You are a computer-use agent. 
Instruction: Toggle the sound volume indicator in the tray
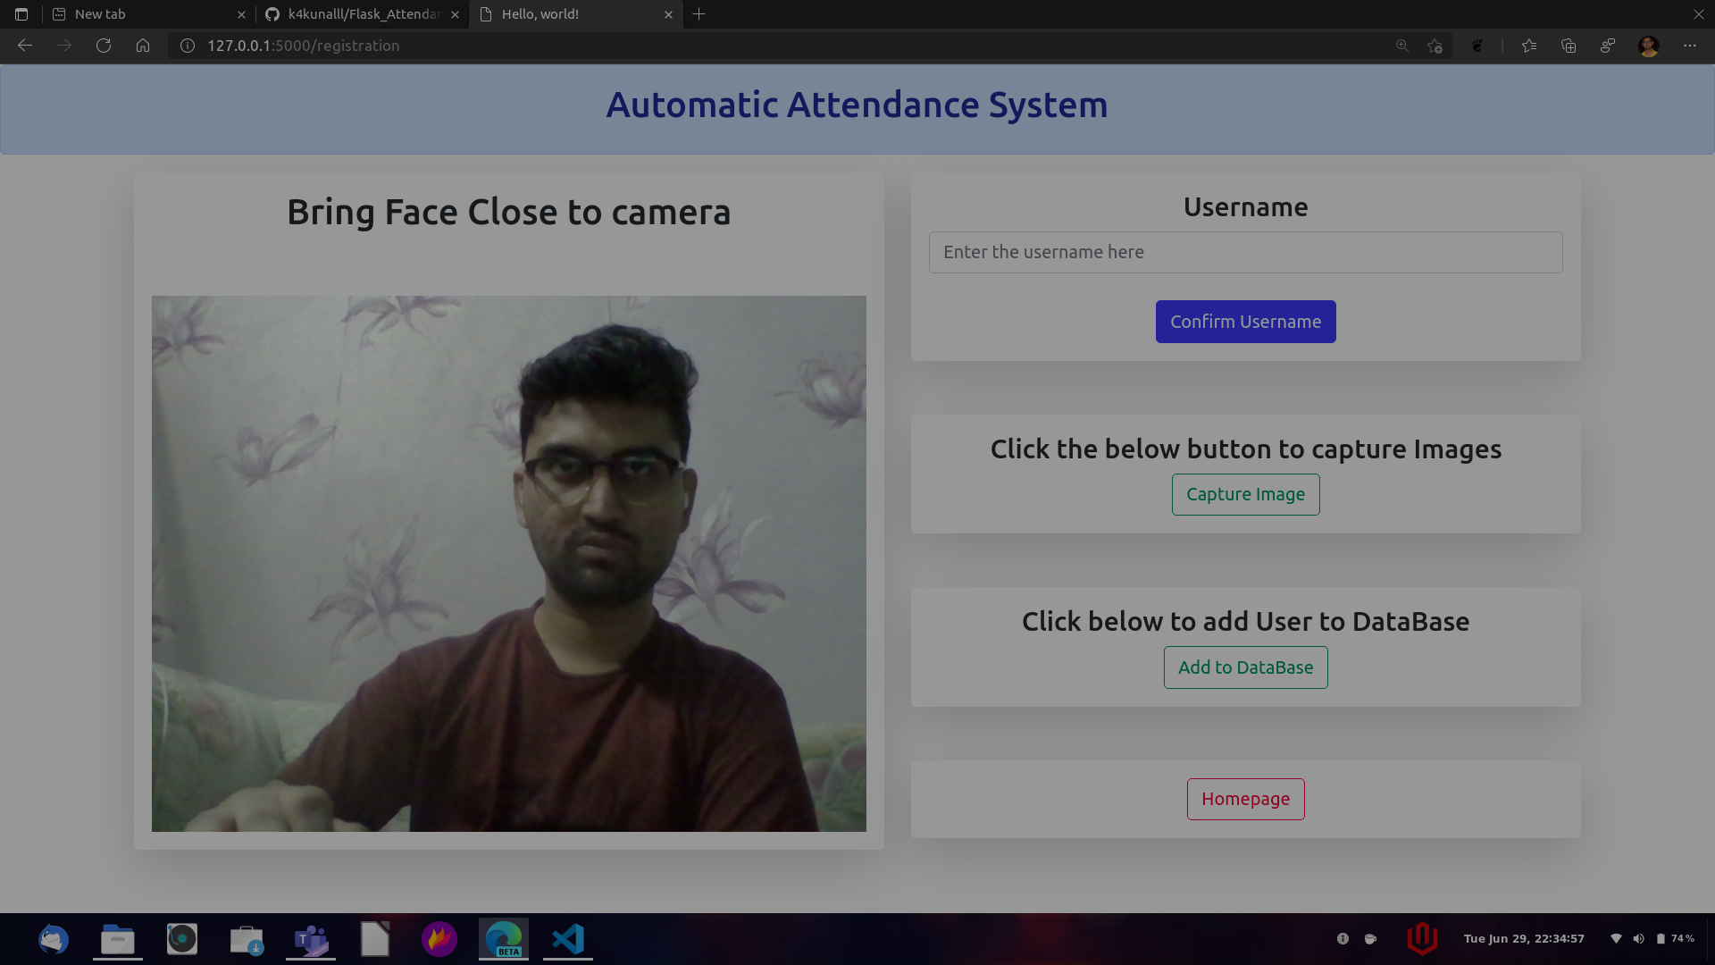click(x=1639, y=938)
